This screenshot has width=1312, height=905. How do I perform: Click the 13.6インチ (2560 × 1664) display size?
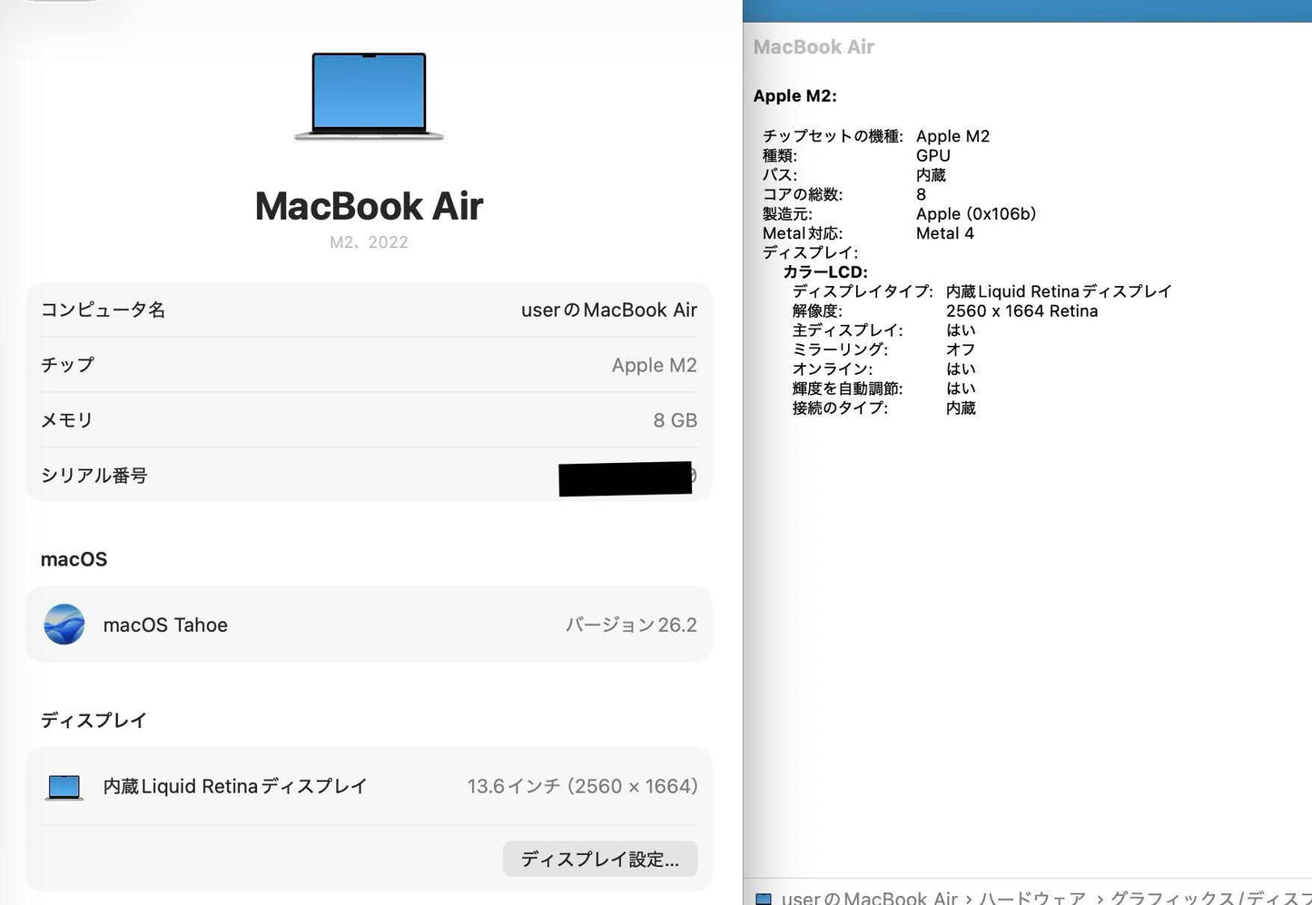(583, 786)
